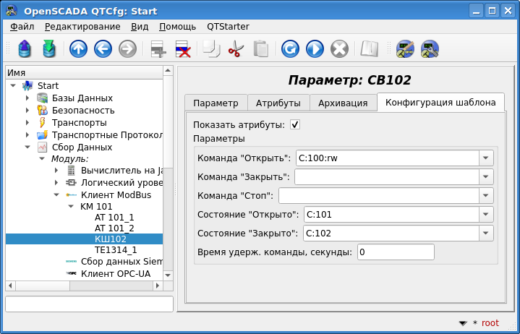520x334 pixels.
Task: Expand the 'Базы Данных' tree node
Action: pos(27,98)
